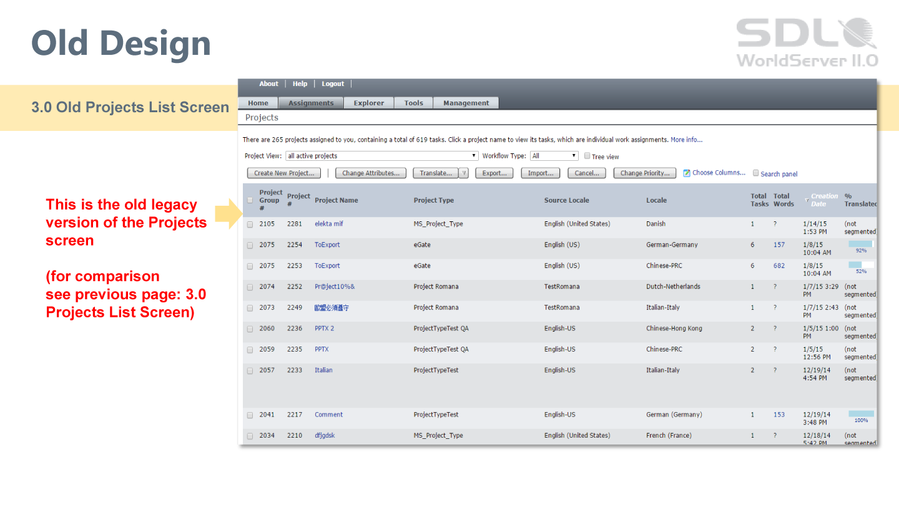Click the Creation Date sort arrow icon
The height and width of the screenshot is (505, 899).
tap(807, 200)
